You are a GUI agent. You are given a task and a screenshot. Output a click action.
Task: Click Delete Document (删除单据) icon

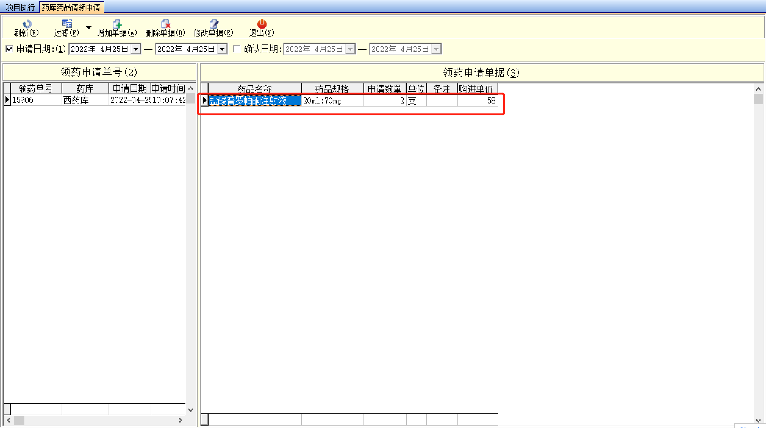pyautogui.click(x=165, y=24)
